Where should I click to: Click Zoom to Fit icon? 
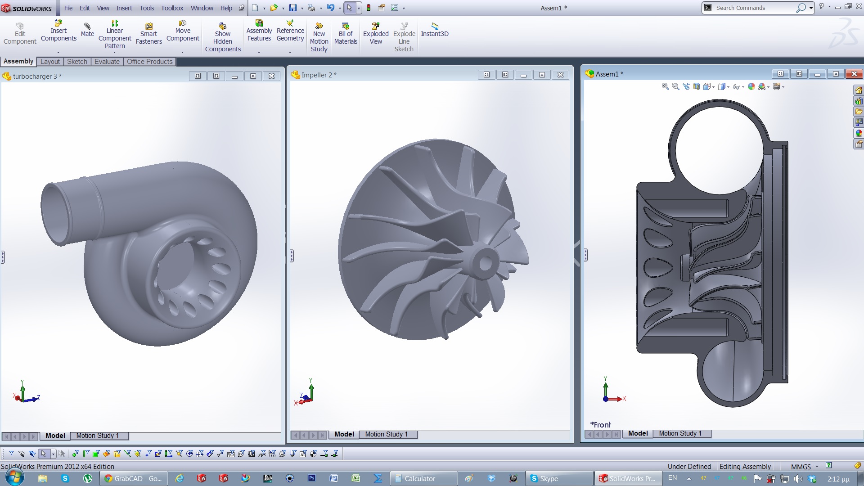click(665, 86)
